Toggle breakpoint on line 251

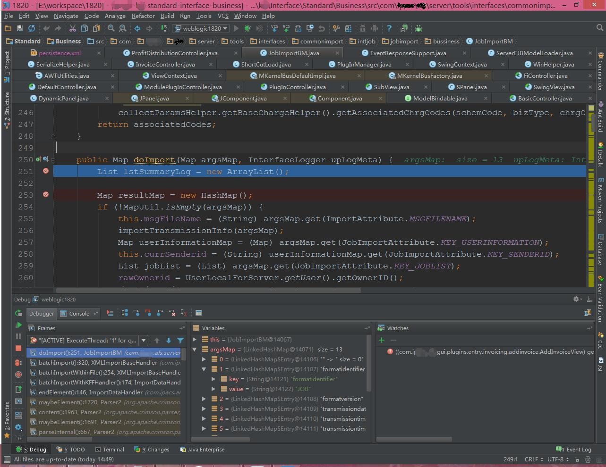[x=46, y=171]
